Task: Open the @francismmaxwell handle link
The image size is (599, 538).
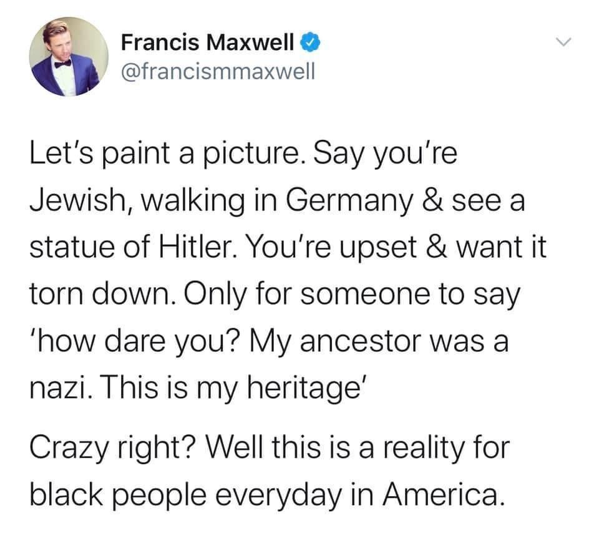Action: click(x=217, y=72)
